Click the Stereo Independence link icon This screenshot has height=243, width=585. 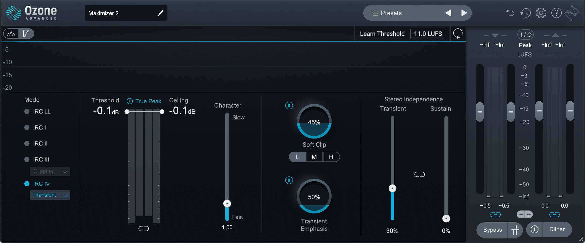pyautogui.click(x=419, y=175)
